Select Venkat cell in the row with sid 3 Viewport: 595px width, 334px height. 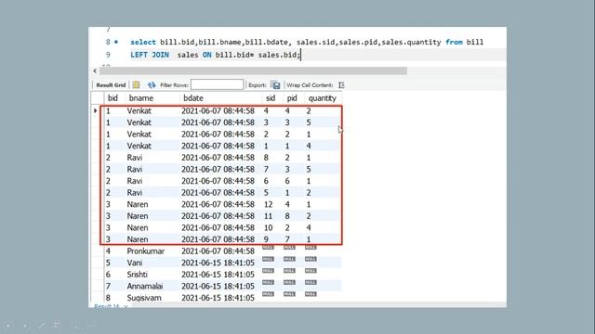(x=139, y=122)
